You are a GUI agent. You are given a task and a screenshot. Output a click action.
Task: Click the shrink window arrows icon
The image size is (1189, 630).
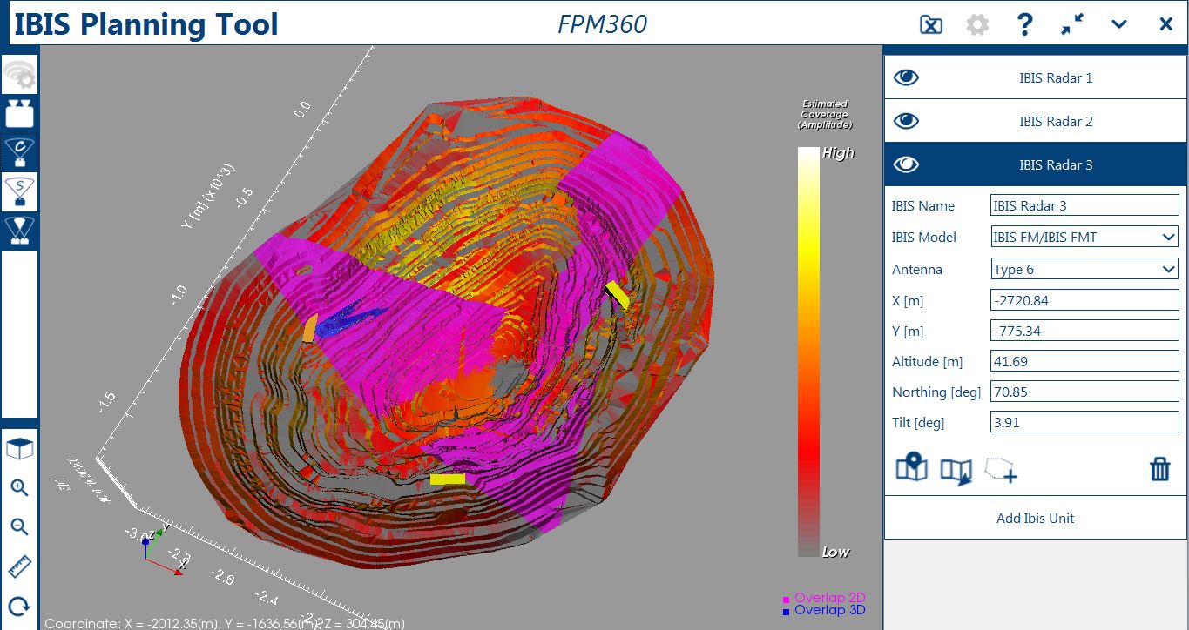coord(1072,24)
